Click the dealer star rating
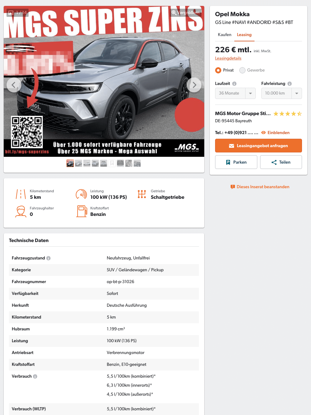This screenshot has height=415, width=311. point(287,114)
